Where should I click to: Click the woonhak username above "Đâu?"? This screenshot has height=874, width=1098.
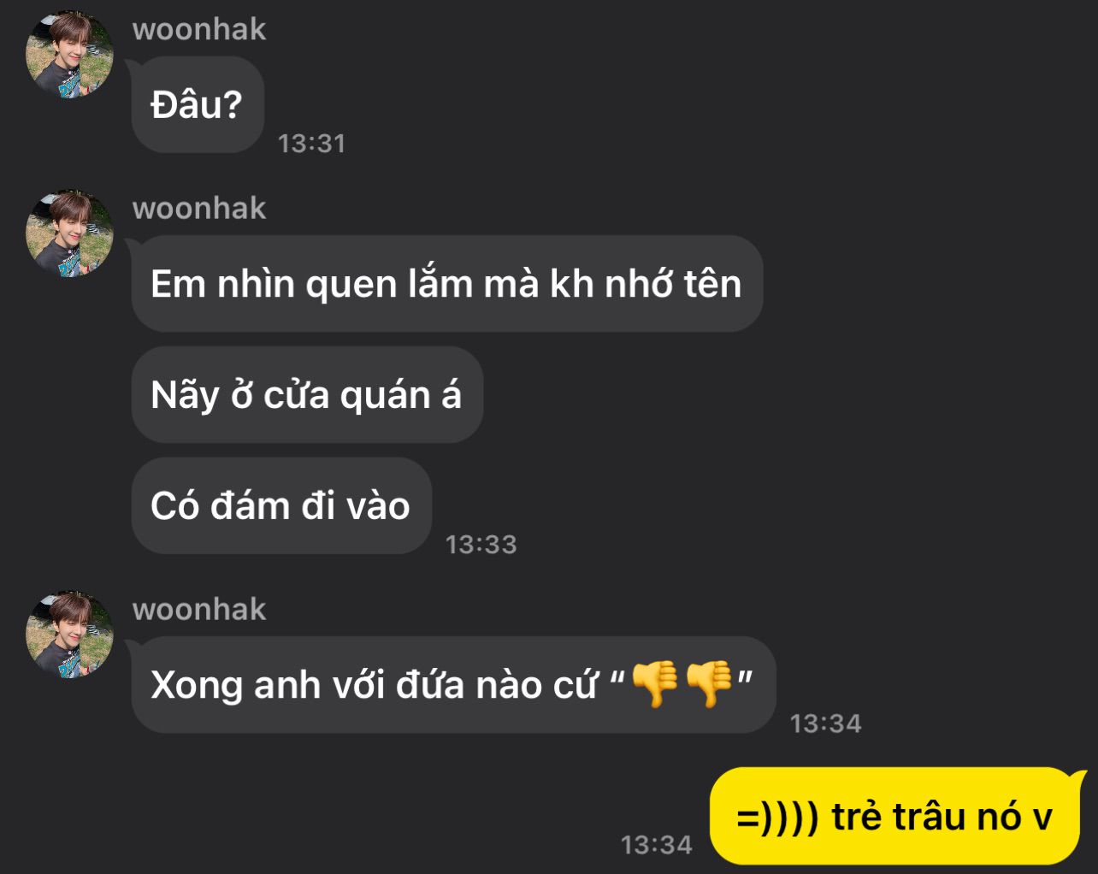(199, 29)
